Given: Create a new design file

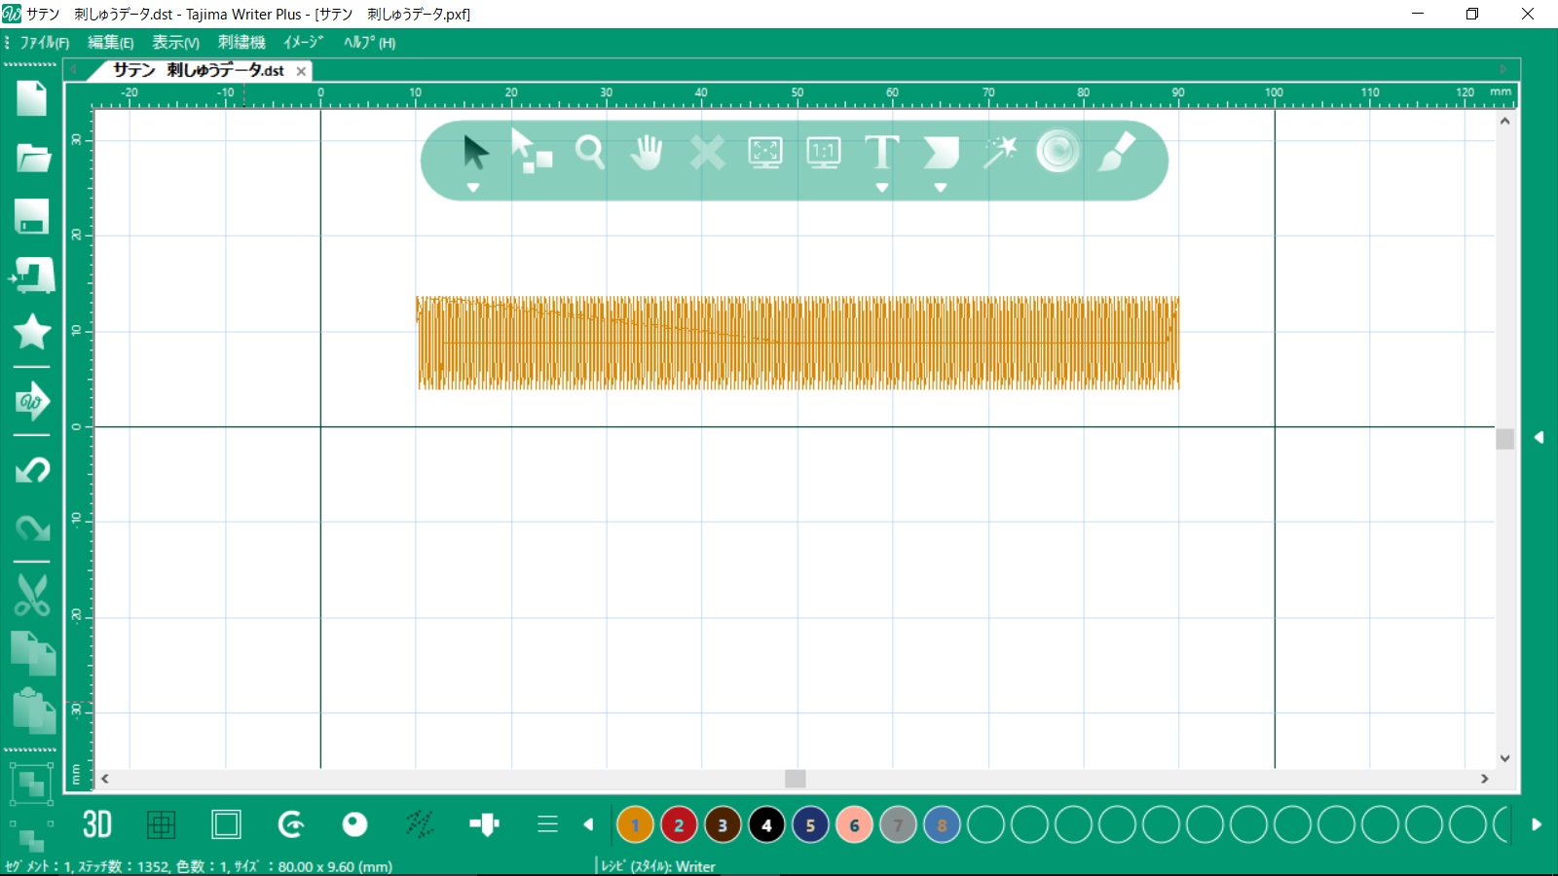Looking at the screenshot, I should pyautogui.click(x=31, y=98).
